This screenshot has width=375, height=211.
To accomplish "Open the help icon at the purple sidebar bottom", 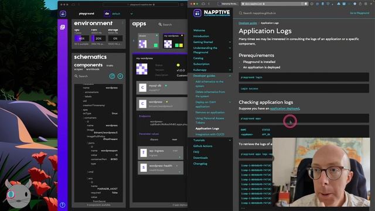I will point(63,205).
